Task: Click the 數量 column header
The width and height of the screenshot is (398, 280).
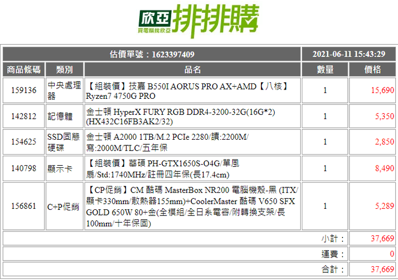Action: (325, 70)
